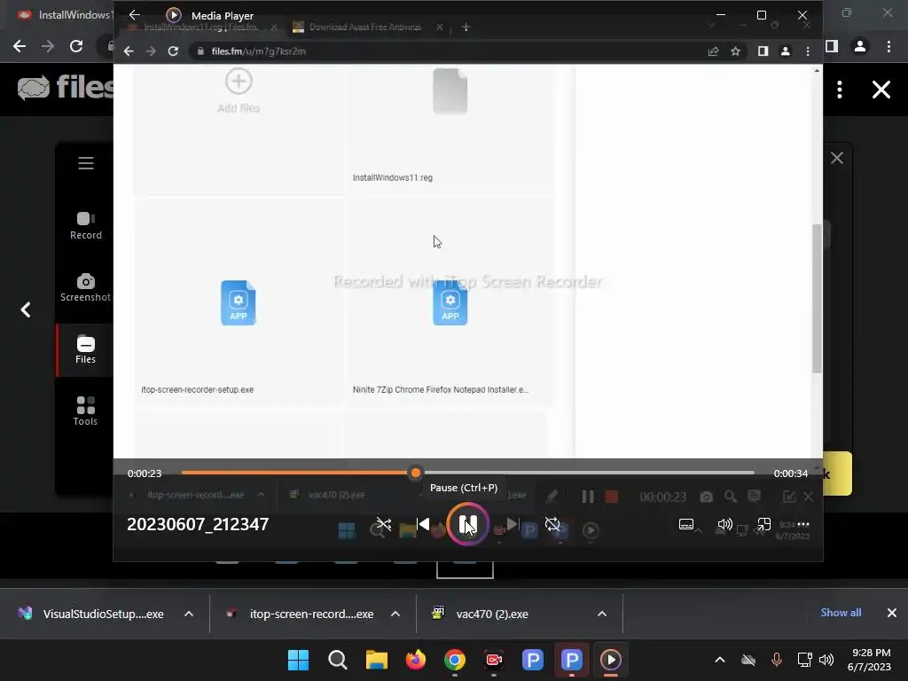Open the Record section in iTop sidebar
Screen dimensions: 908x681
[86, 226]
